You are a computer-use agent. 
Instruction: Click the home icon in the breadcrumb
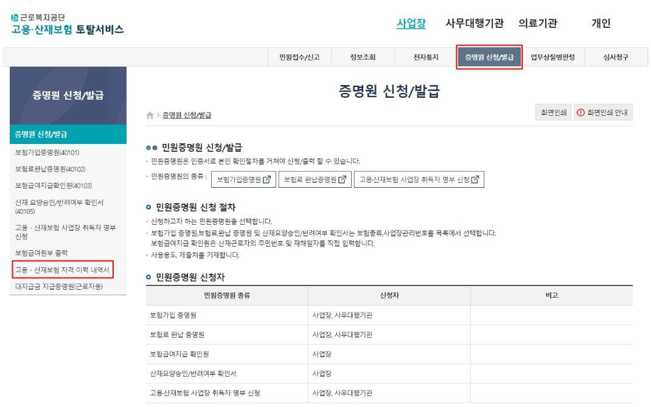point(150,114)
